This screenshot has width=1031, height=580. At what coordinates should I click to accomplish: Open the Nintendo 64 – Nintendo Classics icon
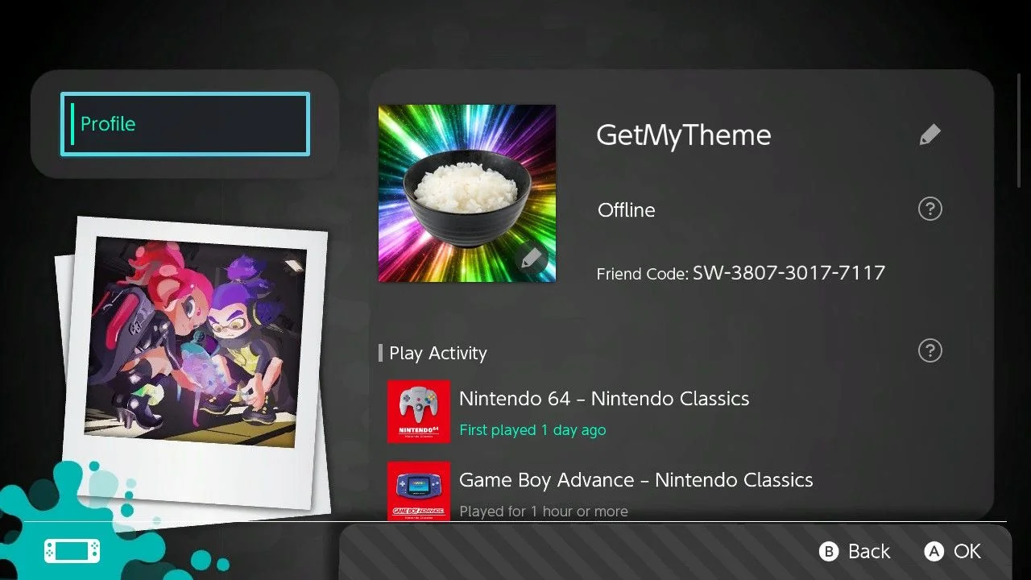click(x=419, y=411)
